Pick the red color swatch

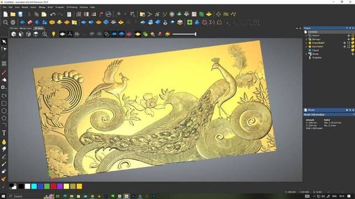click(x=53, y=186)
